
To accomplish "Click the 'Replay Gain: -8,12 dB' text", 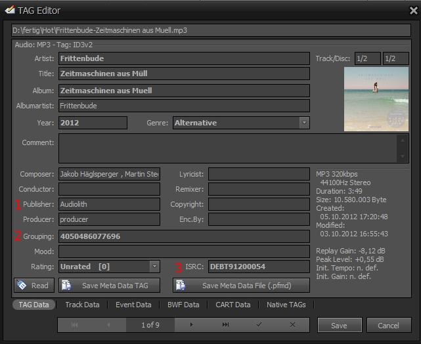I will (350, 251).
